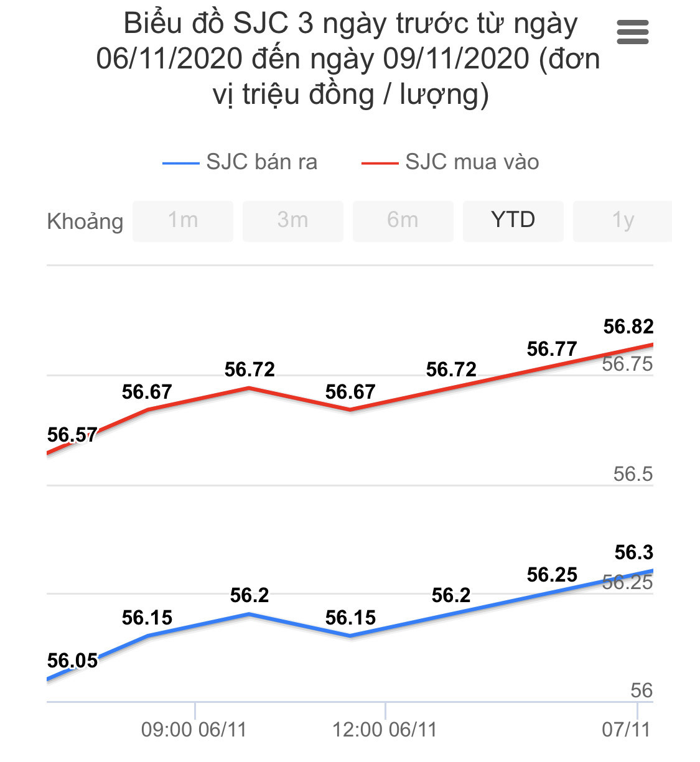Click the 56.05 blue line data label
This screenshot has width=700, height=762.
click(72, 661)
